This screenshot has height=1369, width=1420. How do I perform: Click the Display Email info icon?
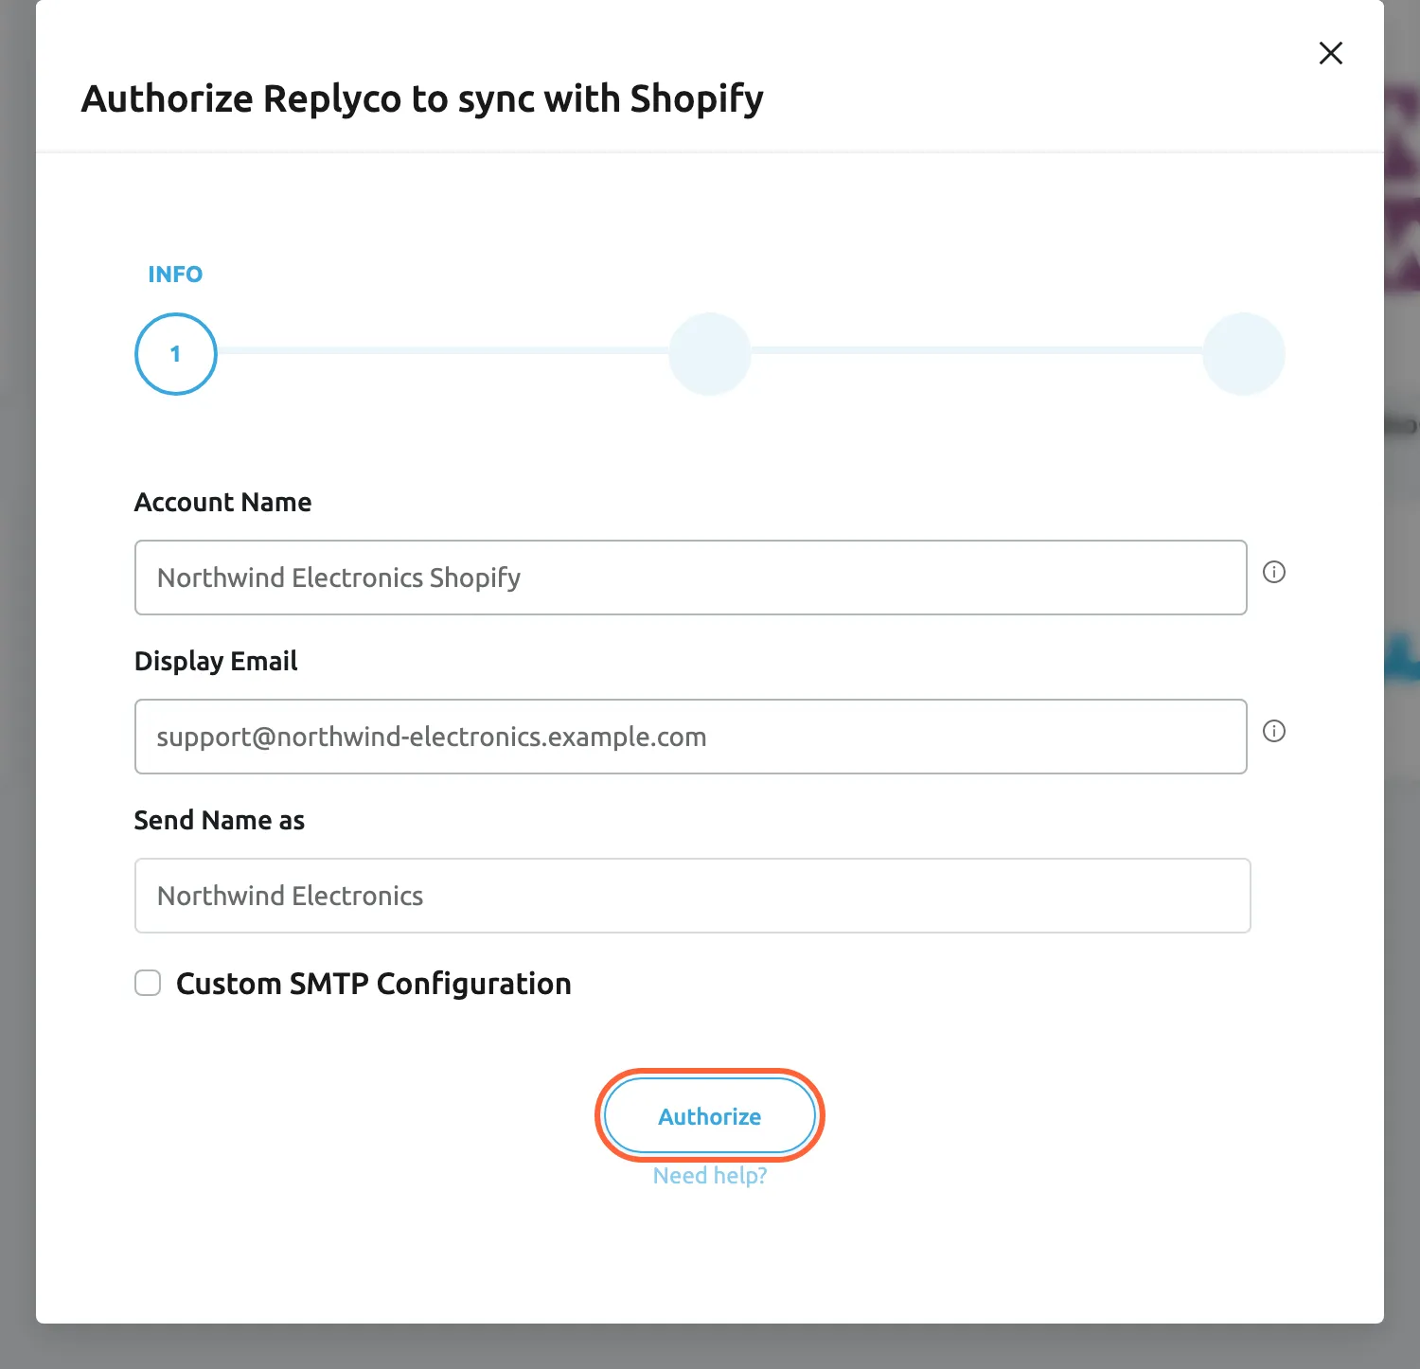click(1274, 731)
